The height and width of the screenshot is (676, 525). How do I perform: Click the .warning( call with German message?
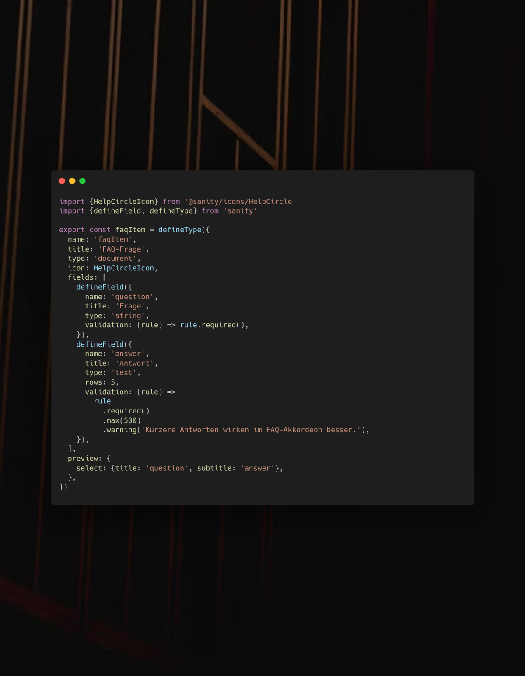[x=236, y=430]
